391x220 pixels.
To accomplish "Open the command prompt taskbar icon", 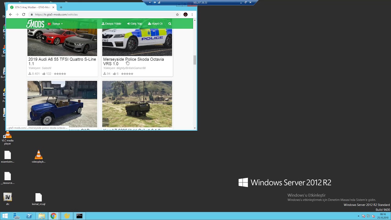I will [79, 216].
